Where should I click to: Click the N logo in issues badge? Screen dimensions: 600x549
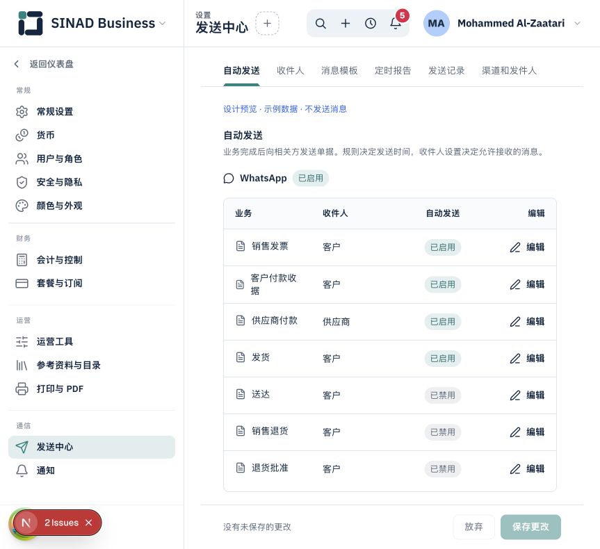(26, 523)
